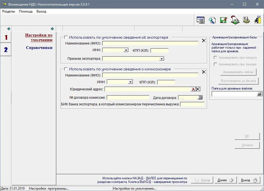Click the red A address editor icon
The width and height of the screenshot is (264, 191).
193,89
